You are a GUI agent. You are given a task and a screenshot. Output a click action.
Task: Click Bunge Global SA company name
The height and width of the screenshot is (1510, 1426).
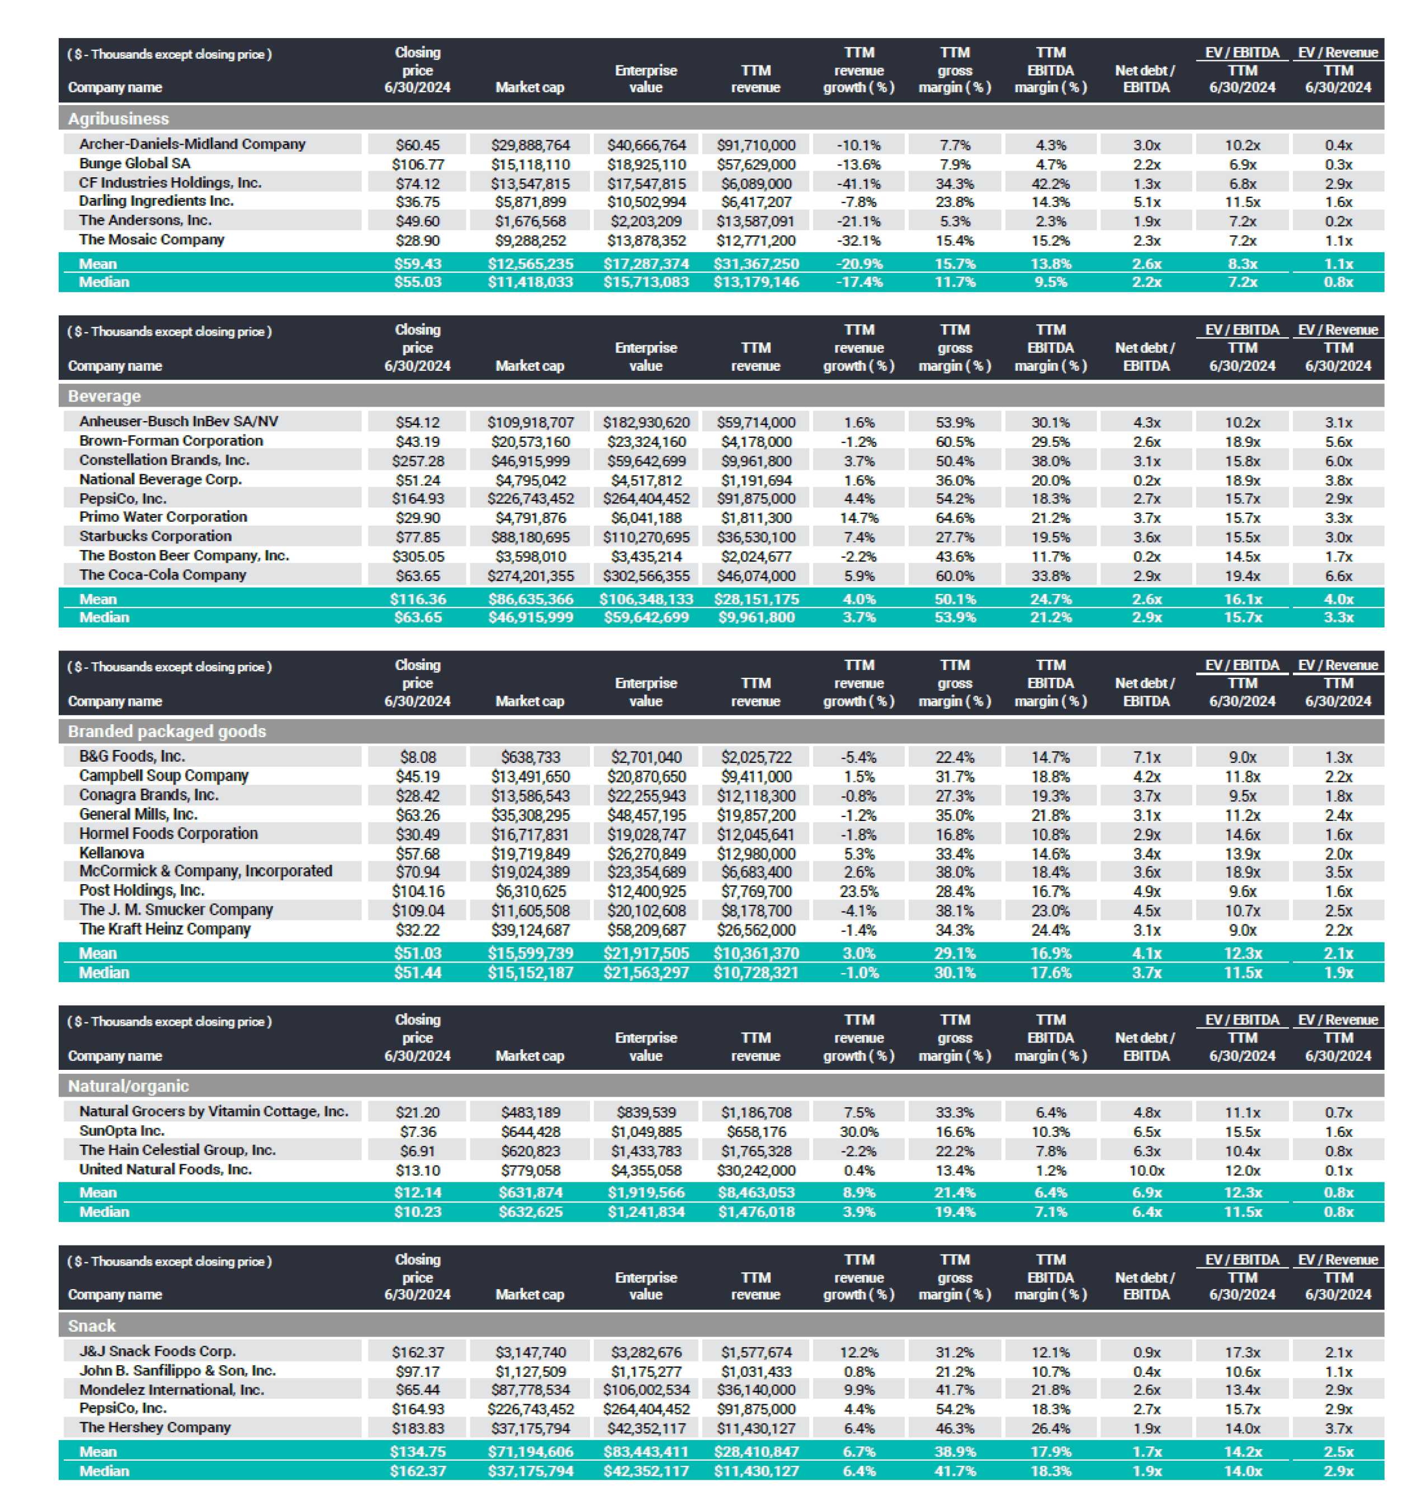[x=135, y=163]
